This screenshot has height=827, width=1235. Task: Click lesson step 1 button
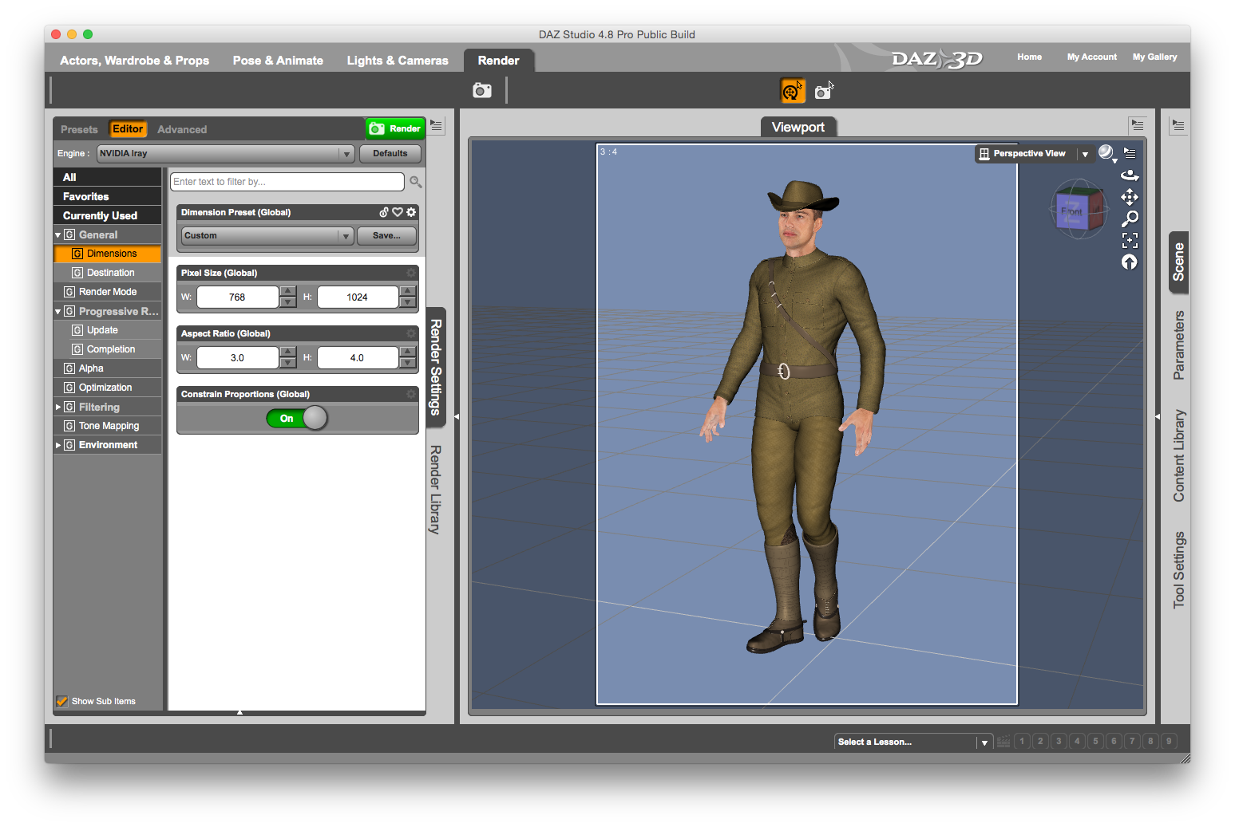pos(1022,742)
